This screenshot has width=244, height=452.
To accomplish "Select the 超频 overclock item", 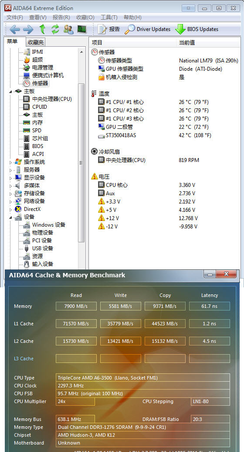I will pos(37,60).
